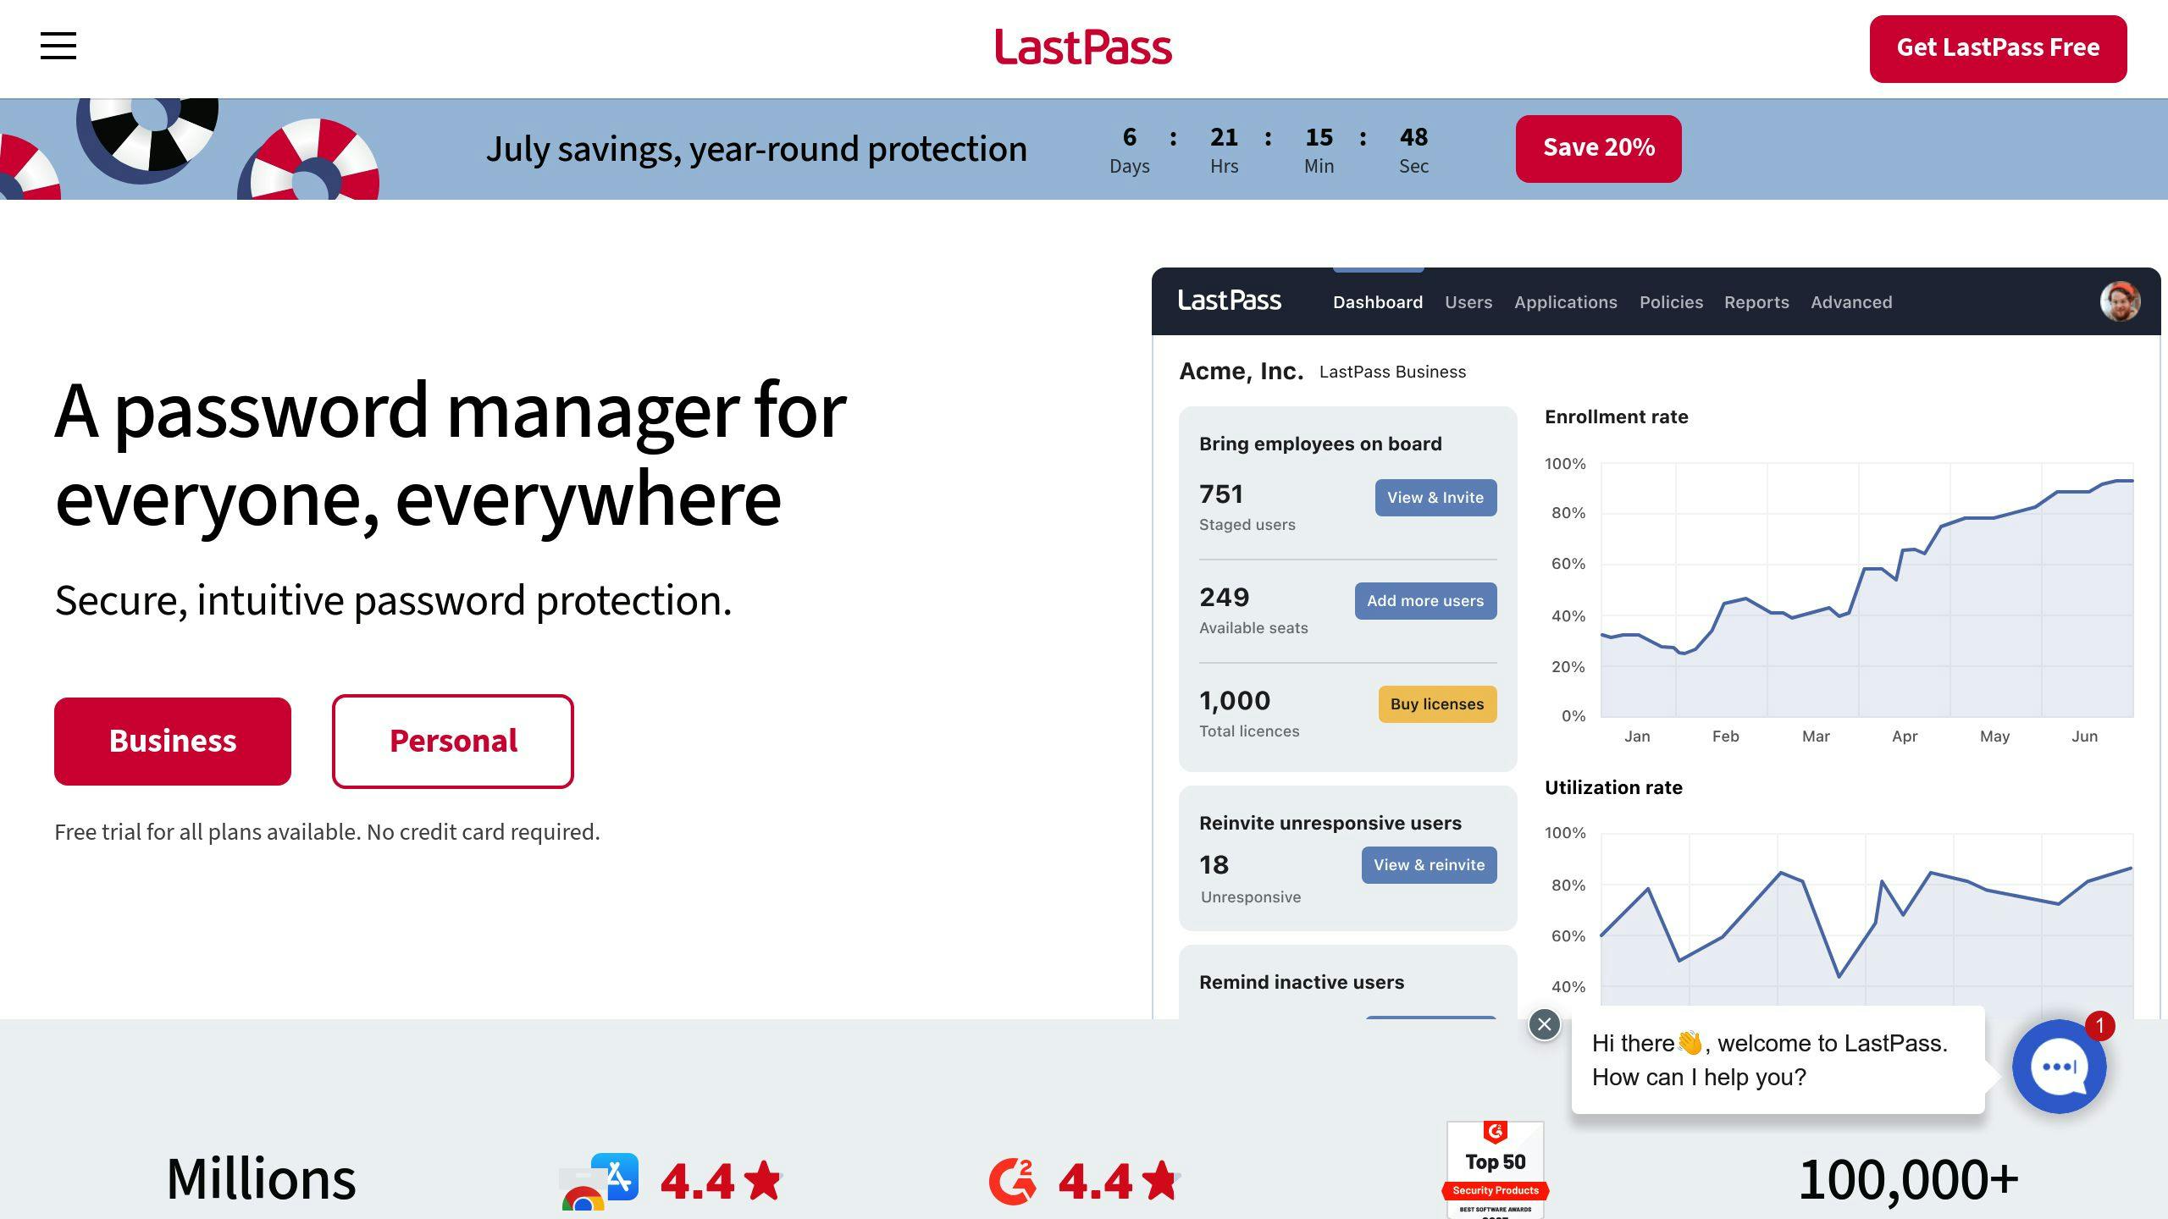This screenshot has width=2168, height=1219.
Task: Open the Dashboard tab in admin preview
Action: pyautogui.click(x=1378, y=302)
